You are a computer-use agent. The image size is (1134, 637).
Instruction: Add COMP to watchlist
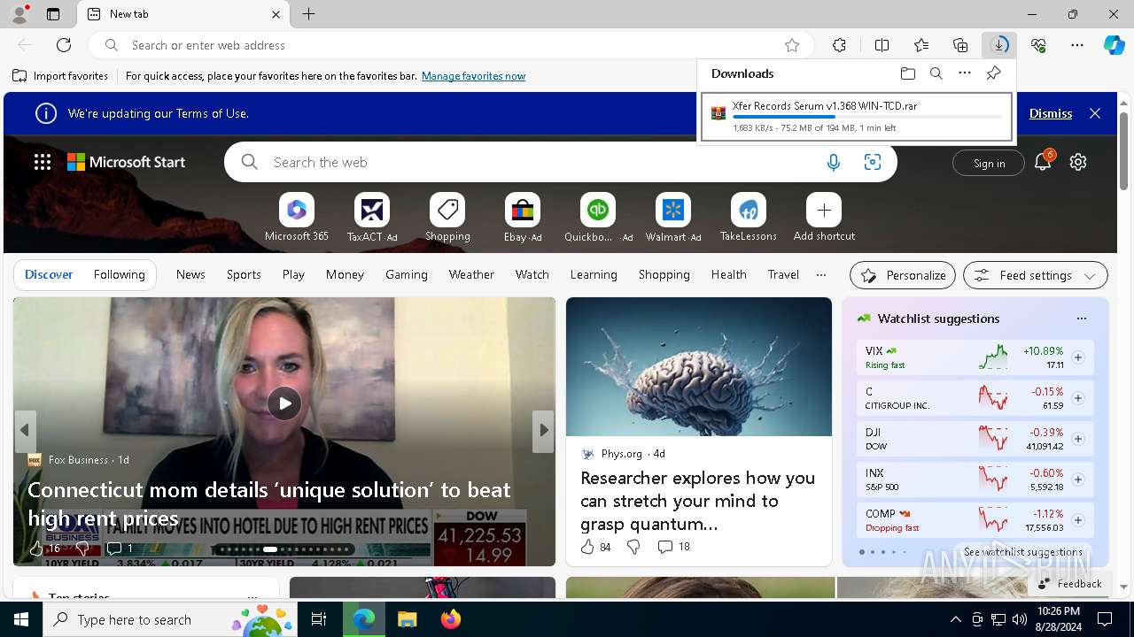coord(1078,520)
